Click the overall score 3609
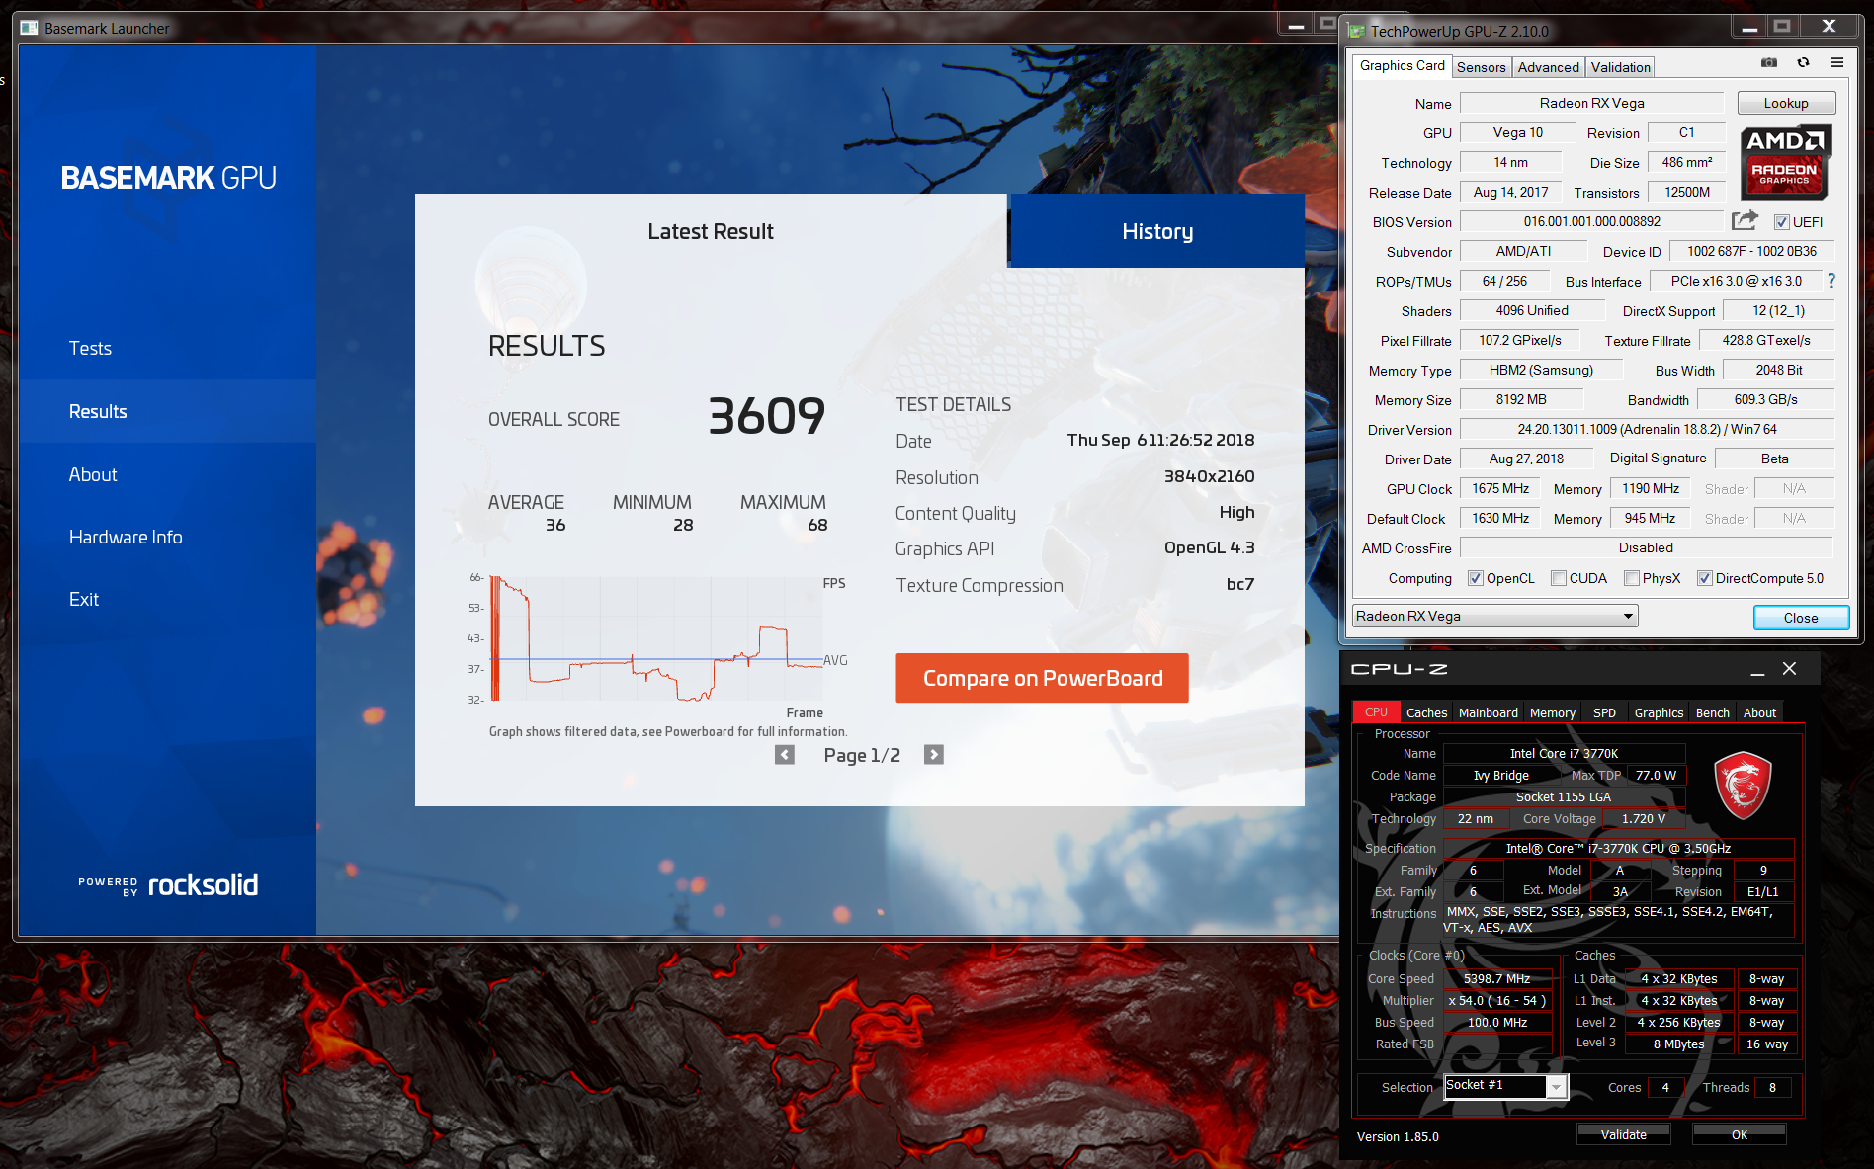1874x1169 pixels. click(766, 416)
